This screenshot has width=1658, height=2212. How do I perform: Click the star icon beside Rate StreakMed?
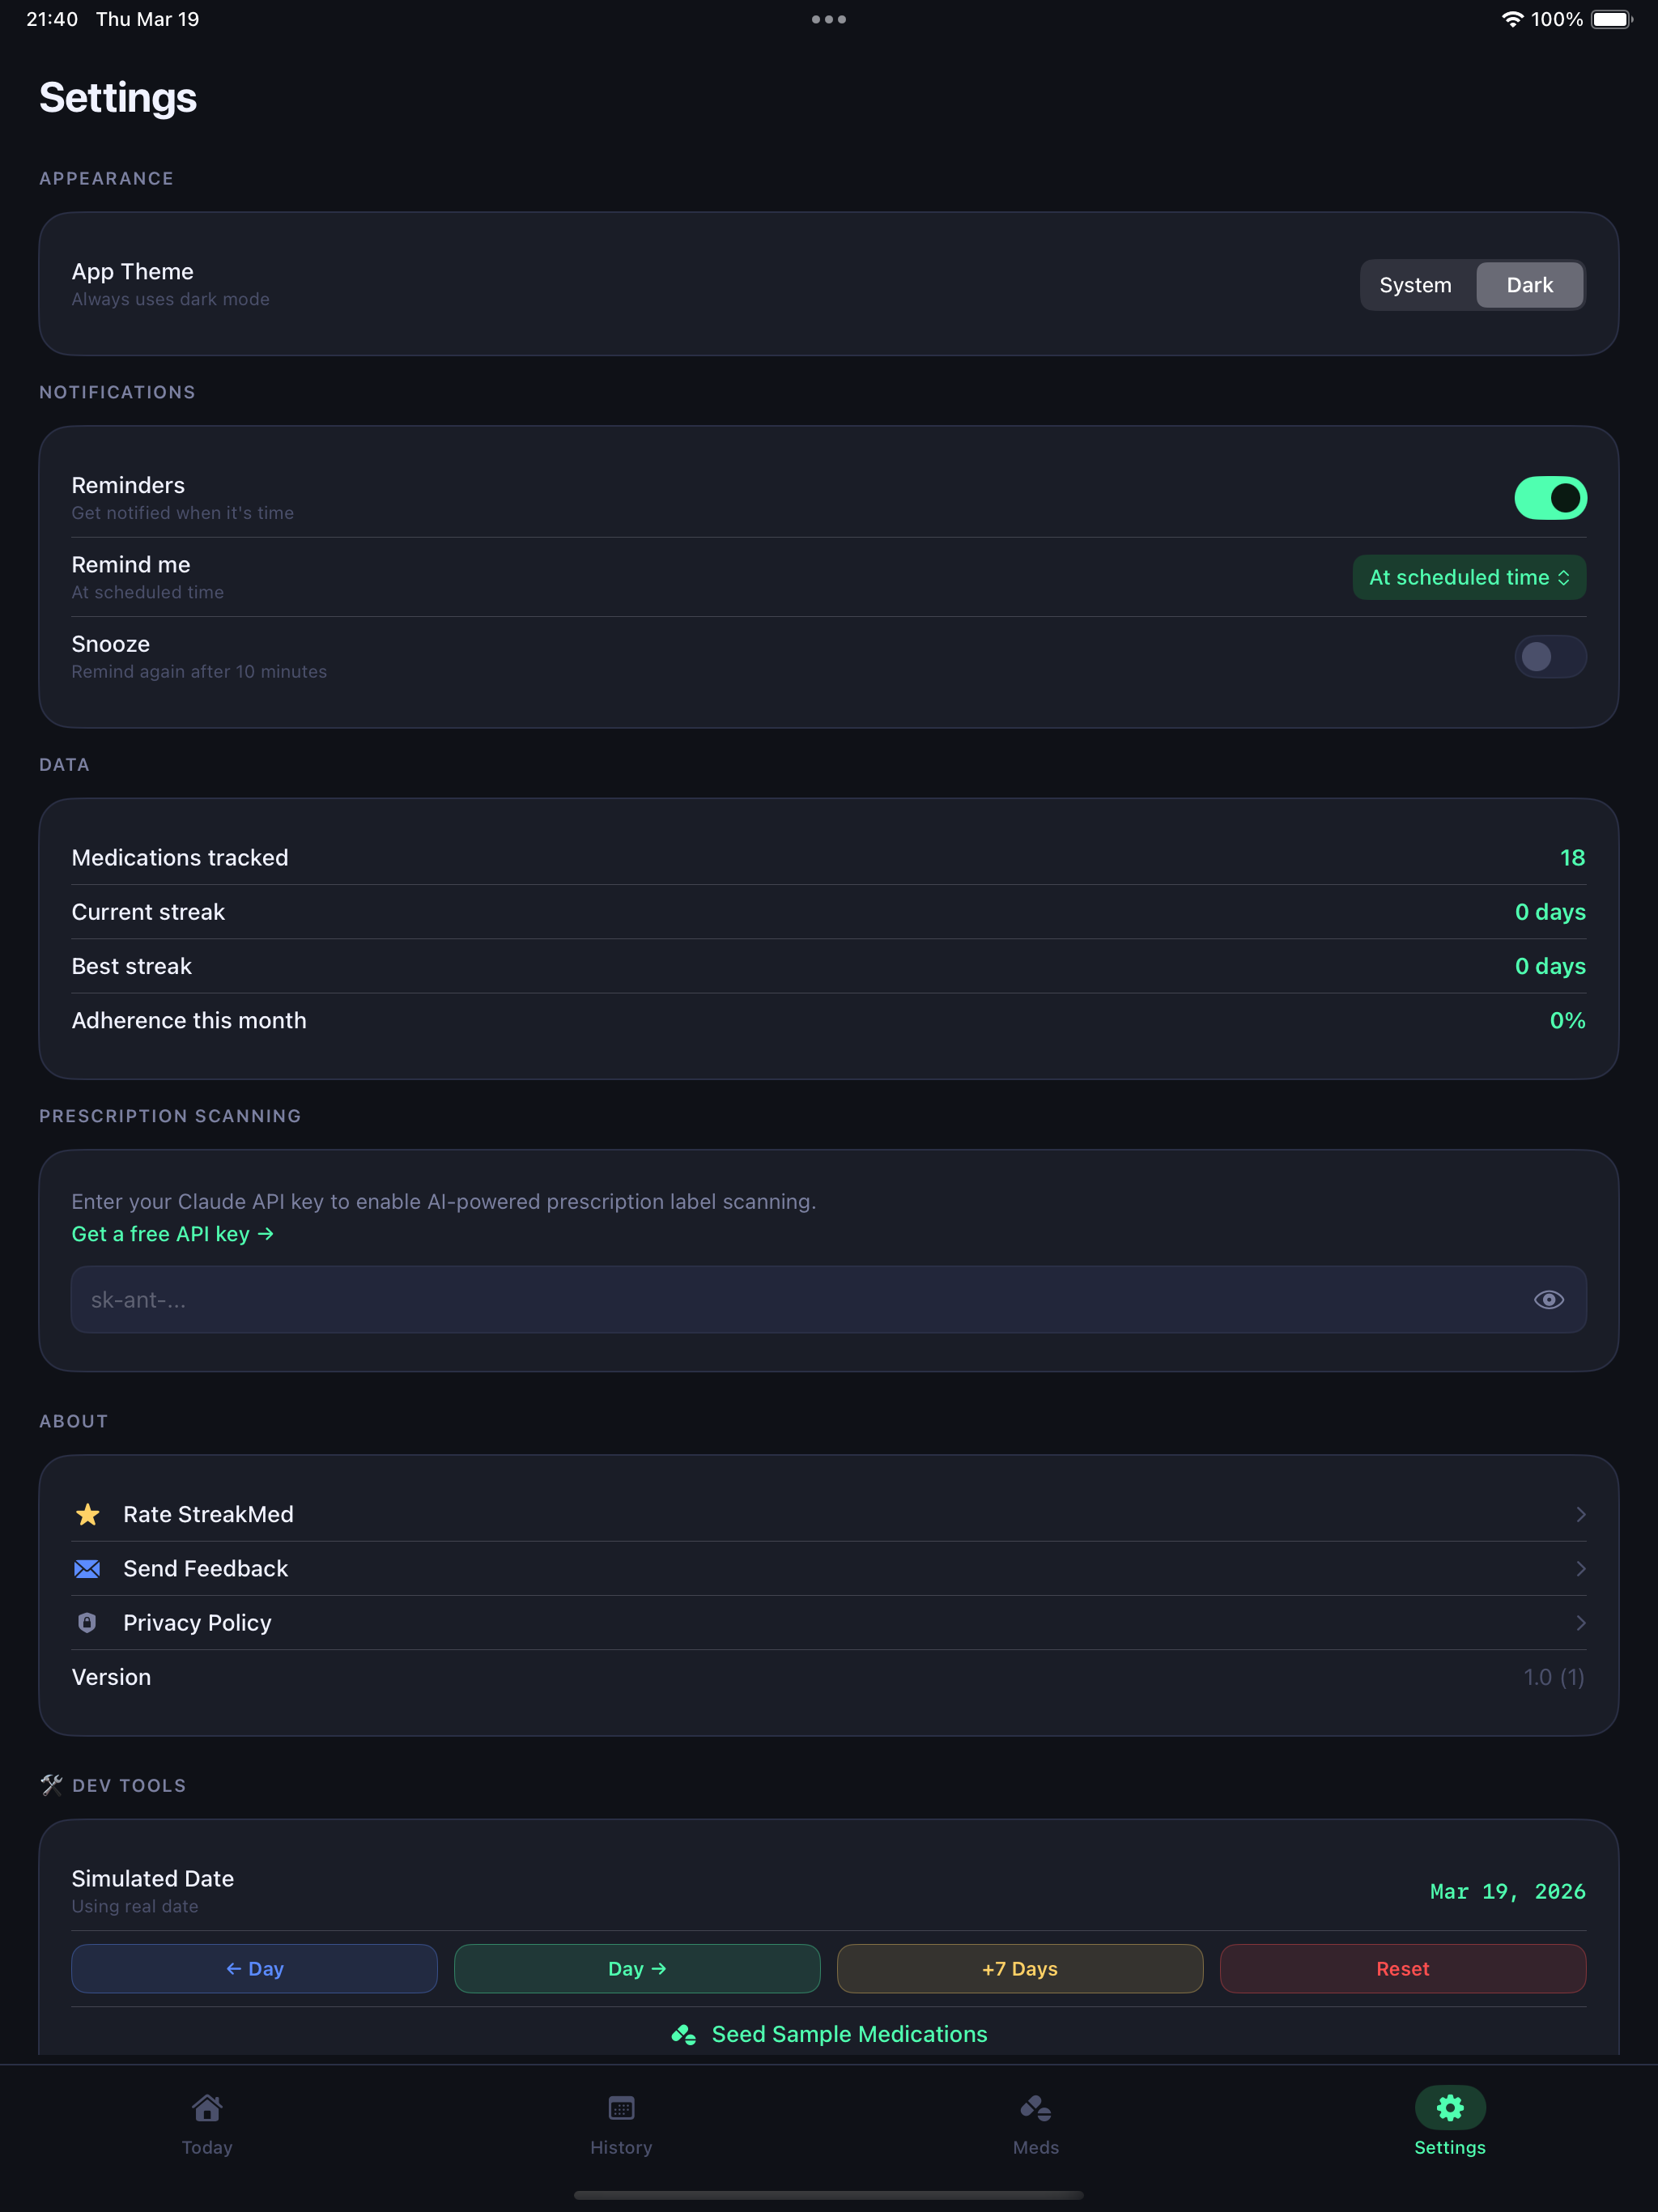coord(88,1514)
